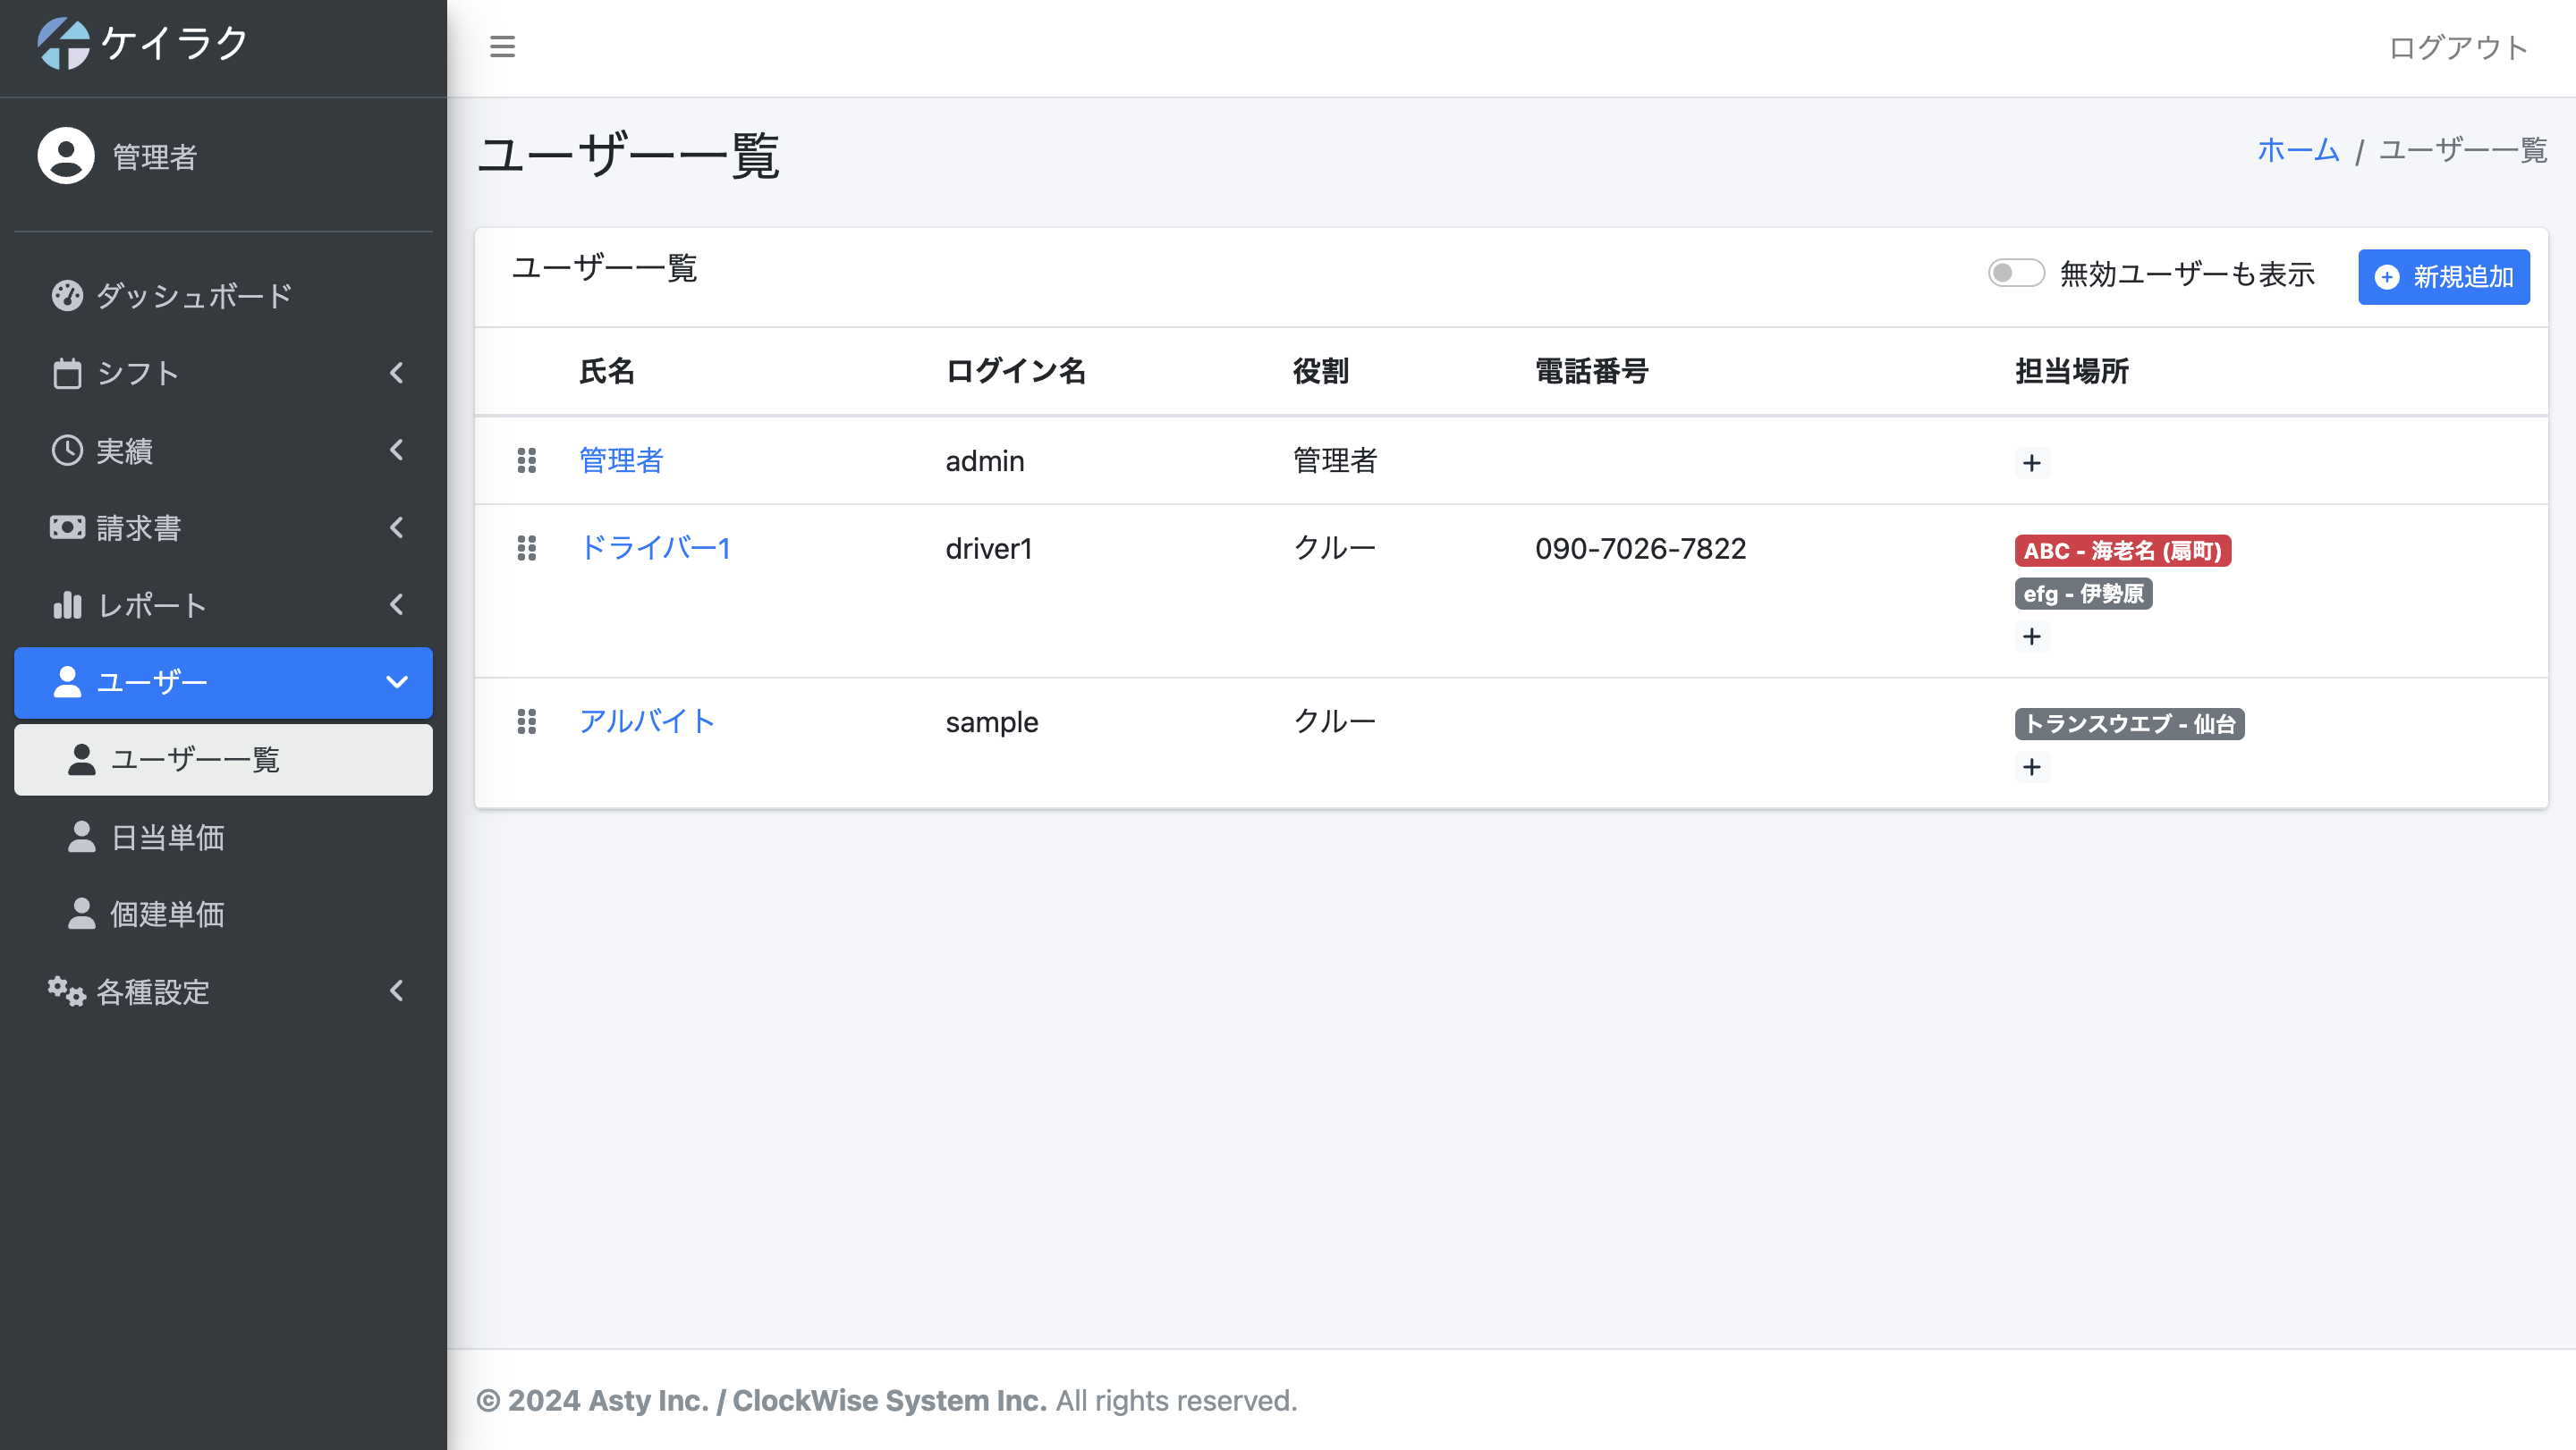
Task: Click the driver1 login name cell
Action: pos(988,549)
